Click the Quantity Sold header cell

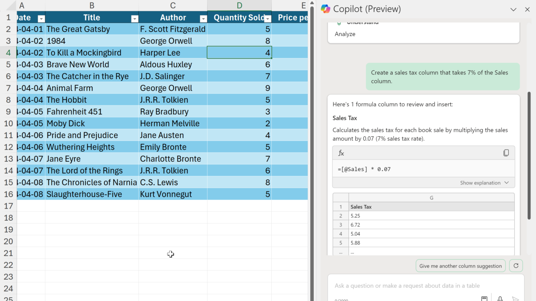240,18
